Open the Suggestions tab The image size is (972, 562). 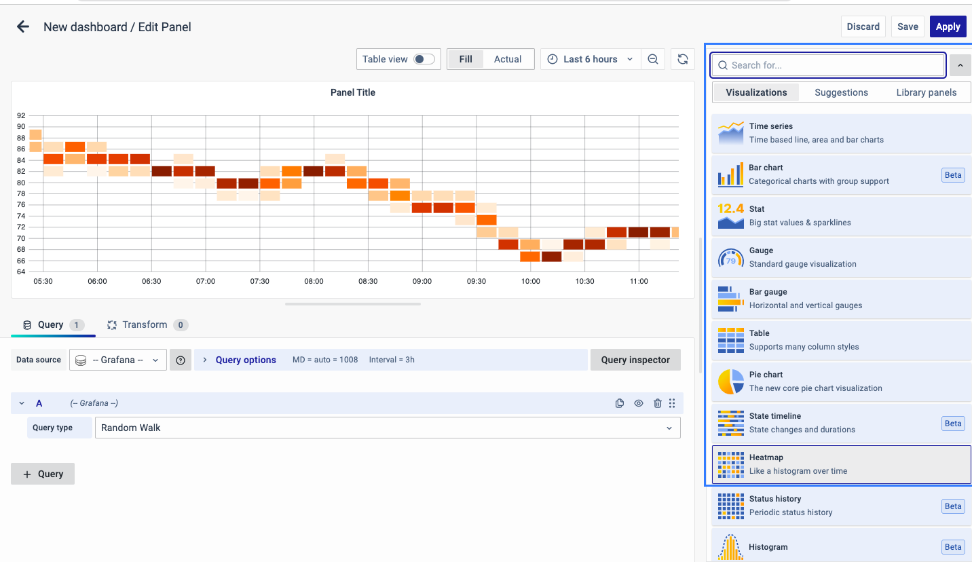(x=841, y=92)
